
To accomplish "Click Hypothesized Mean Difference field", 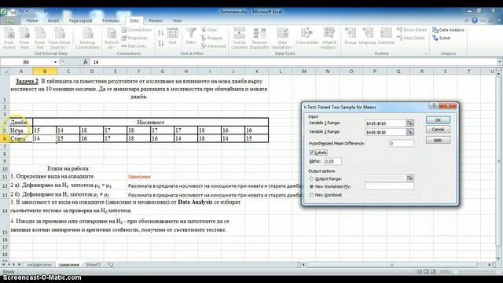I will [x=402, y=143].
